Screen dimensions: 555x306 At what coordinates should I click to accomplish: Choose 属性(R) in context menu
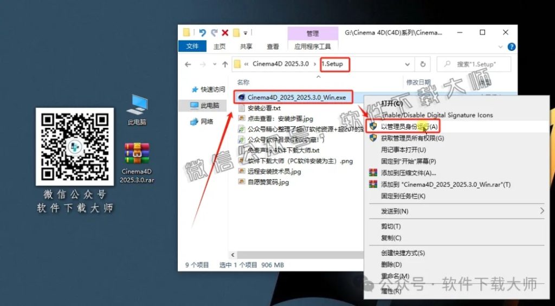coord(456,291)
